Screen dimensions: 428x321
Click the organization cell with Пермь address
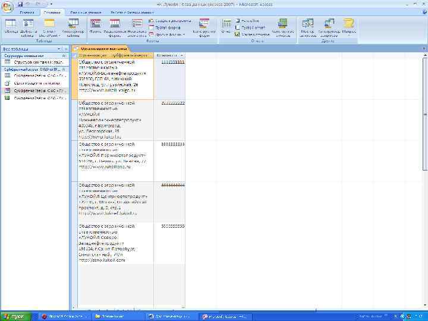(x=116, y=161)
